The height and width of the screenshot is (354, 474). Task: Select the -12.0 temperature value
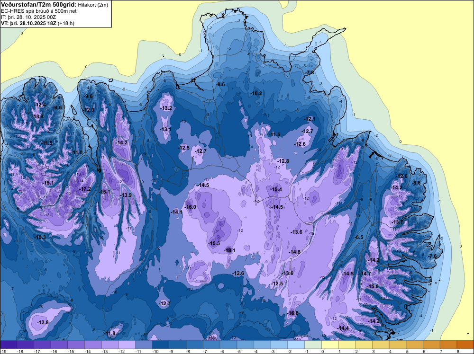[89, 110]
